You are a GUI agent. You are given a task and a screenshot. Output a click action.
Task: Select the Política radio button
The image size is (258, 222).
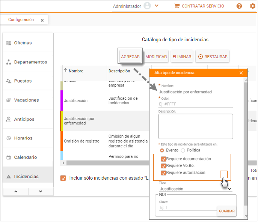[x=183, y=150]
